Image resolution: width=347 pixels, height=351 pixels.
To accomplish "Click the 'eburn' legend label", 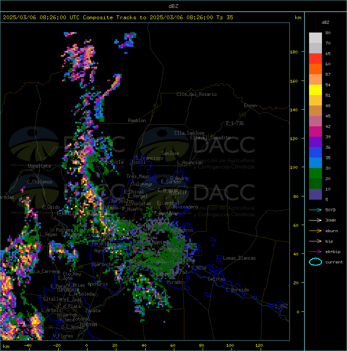I will (x=332, y=231).
